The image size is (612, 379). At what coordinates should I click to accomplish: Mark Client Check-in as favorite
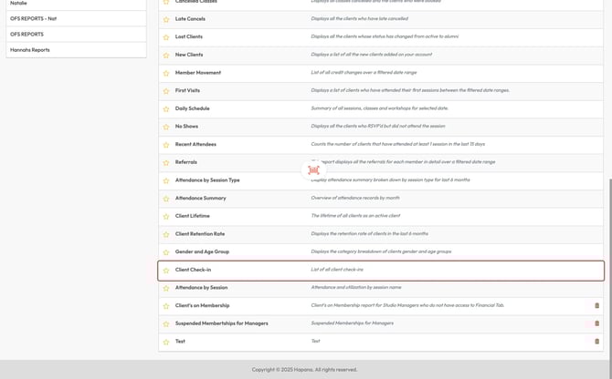[166, 270]
